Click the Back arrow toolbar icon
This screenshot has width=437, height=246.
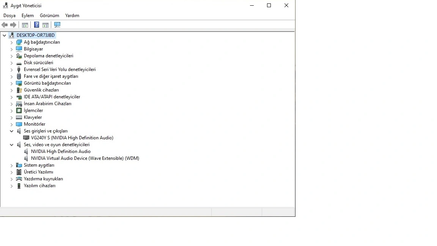click(x=5, y=25)
